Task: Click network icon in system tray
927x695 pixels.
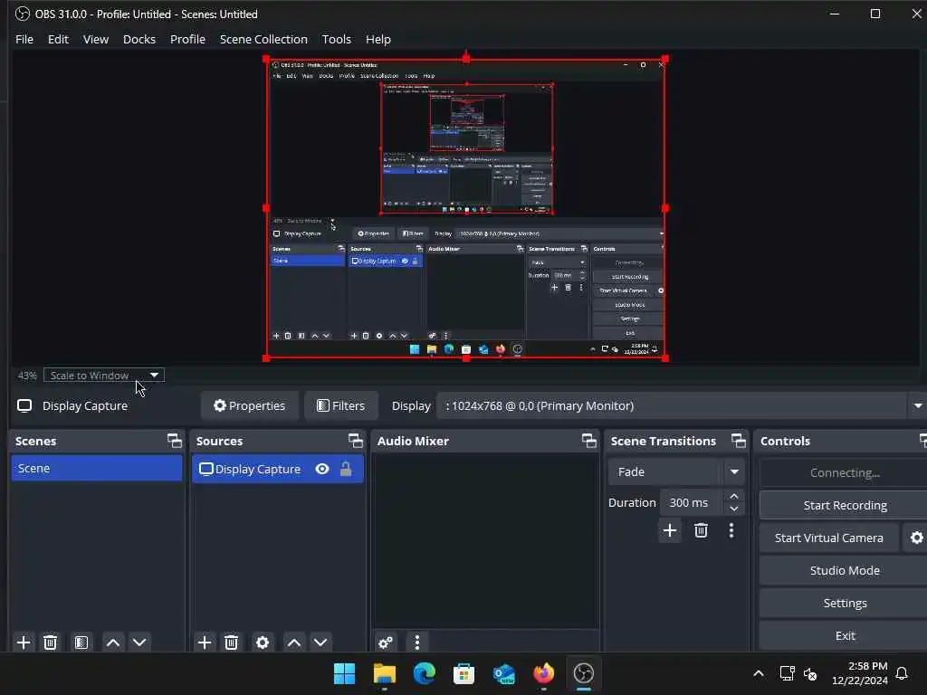Action: (787, 673)
